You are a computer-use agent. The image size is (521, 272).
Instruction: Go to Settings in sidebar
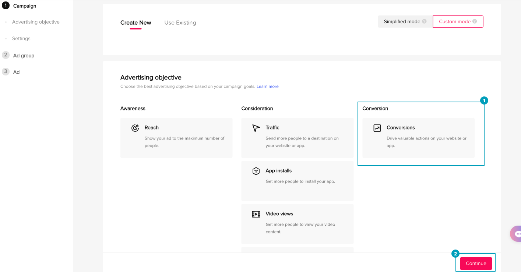(x=21, y=39)
